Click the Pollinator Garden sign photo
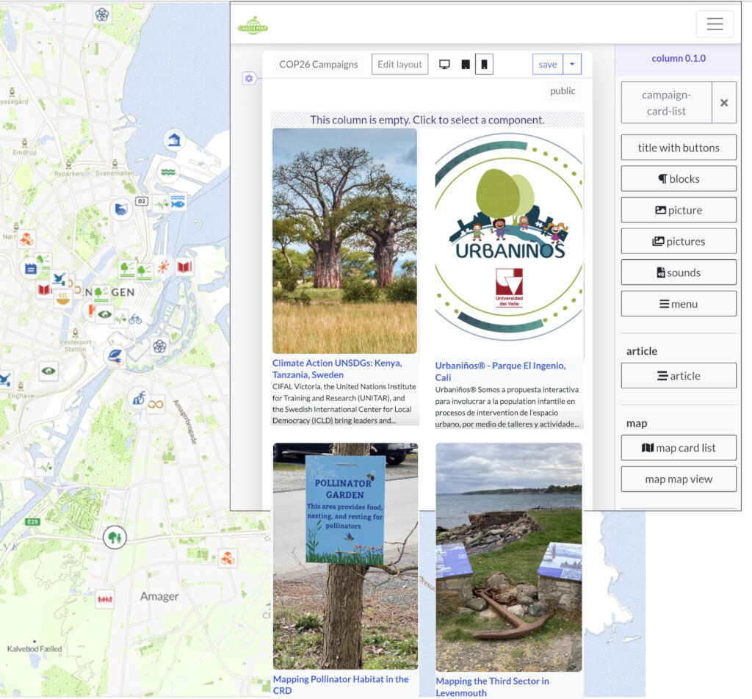 pos(345,556)
